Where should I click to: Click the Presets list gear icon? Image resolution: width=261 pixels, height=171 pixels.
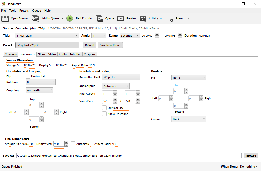coord(170,18)
